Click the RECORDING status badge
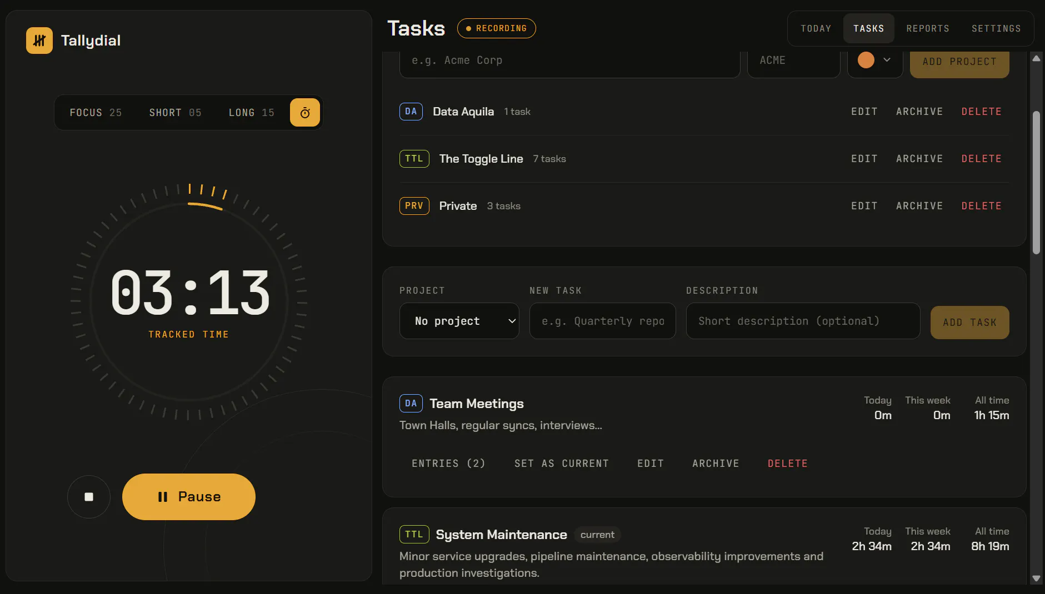The image size is (1045, 594). pos(497,28)
